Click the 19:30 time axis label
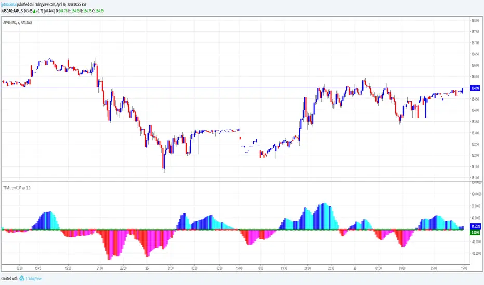The image size is (484, 285). [x=284, y=268]
